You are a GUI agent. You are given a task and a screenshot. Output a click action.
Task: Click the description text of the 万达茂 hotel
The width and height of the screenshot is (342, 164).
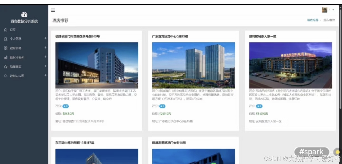(193, 95)
